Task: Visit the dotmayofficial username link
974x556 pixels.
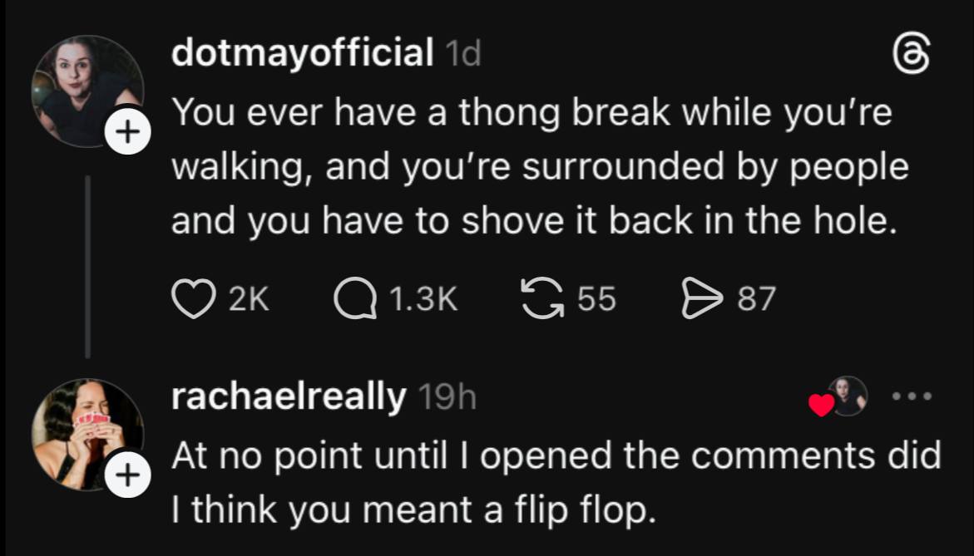Action: point(302,55)
